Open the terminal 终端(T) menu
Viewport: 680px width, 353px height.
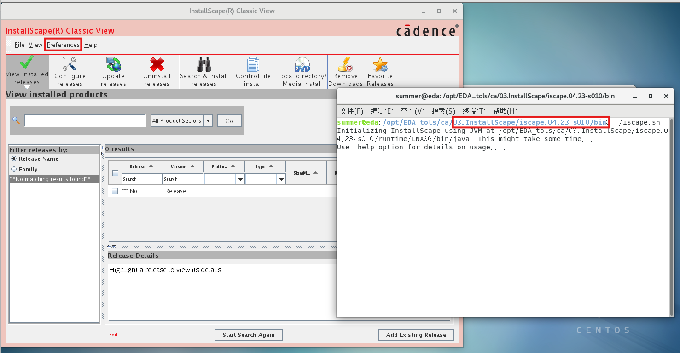coord(474,111)
